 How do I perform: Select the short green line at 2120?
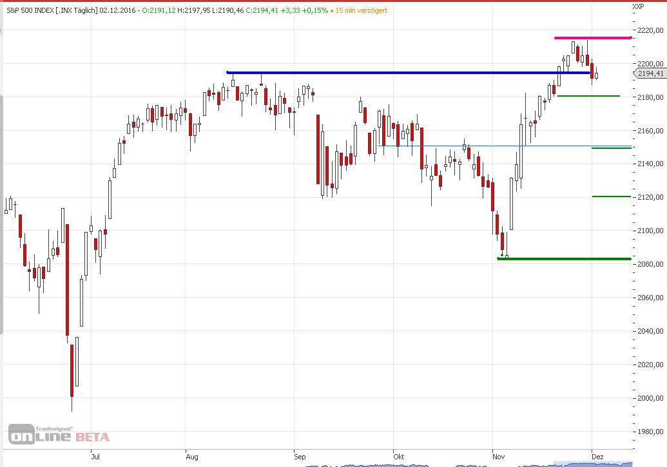[612, 196]
